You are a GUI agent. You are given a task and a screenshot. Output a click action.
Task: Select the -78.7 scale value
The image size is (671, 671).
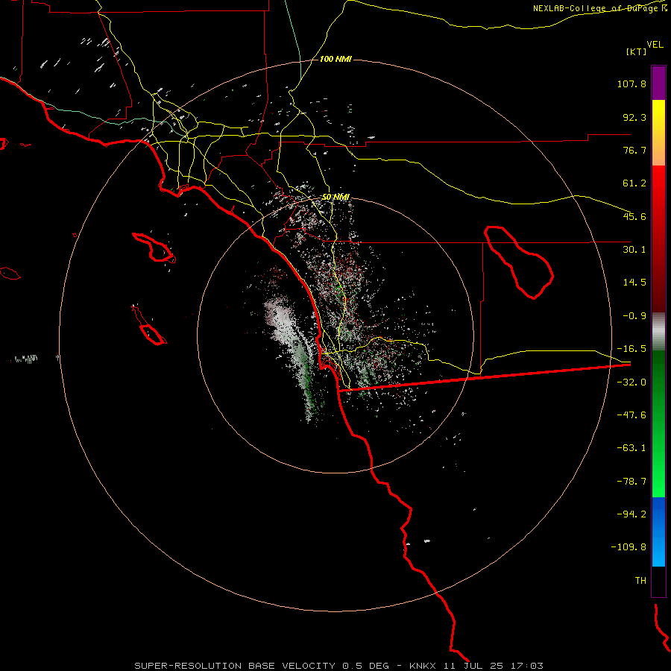(x=631, y=482)
